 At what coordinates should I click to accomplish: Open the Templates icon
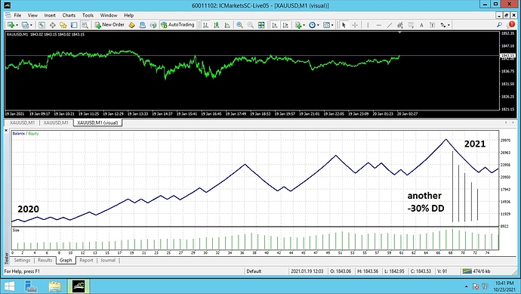coord(326,25)
